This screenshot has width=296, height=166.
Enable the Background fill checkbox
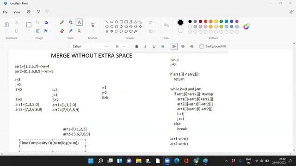coord(202,47)
